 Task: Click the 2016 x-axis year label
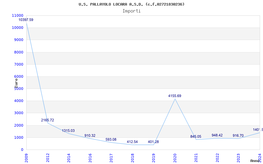pos(90,158)
